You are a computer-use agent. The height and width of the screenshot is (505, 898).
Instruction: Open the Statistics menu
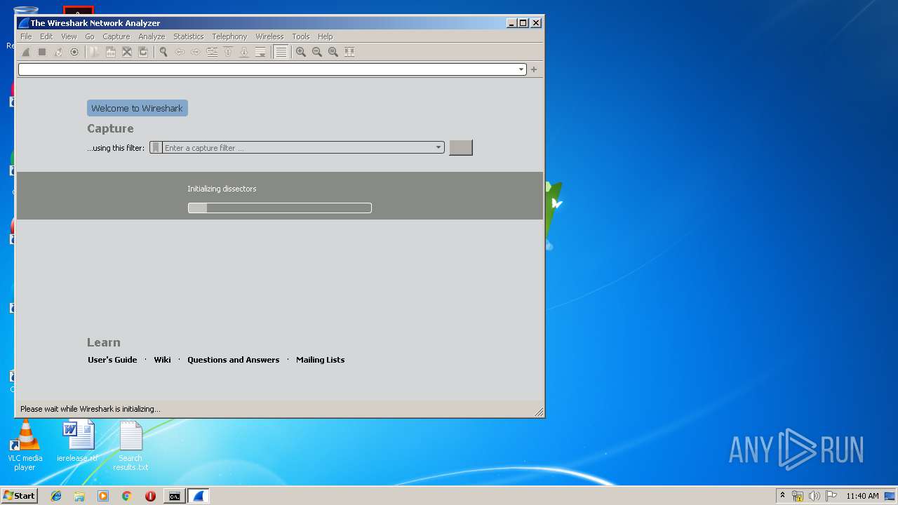[189, 36]
